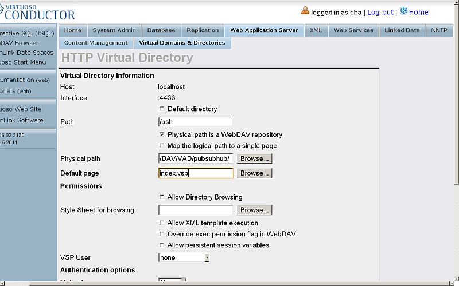Open the Linked Data tab
Screen dimensions: 459x286
[x=402, y=30]
